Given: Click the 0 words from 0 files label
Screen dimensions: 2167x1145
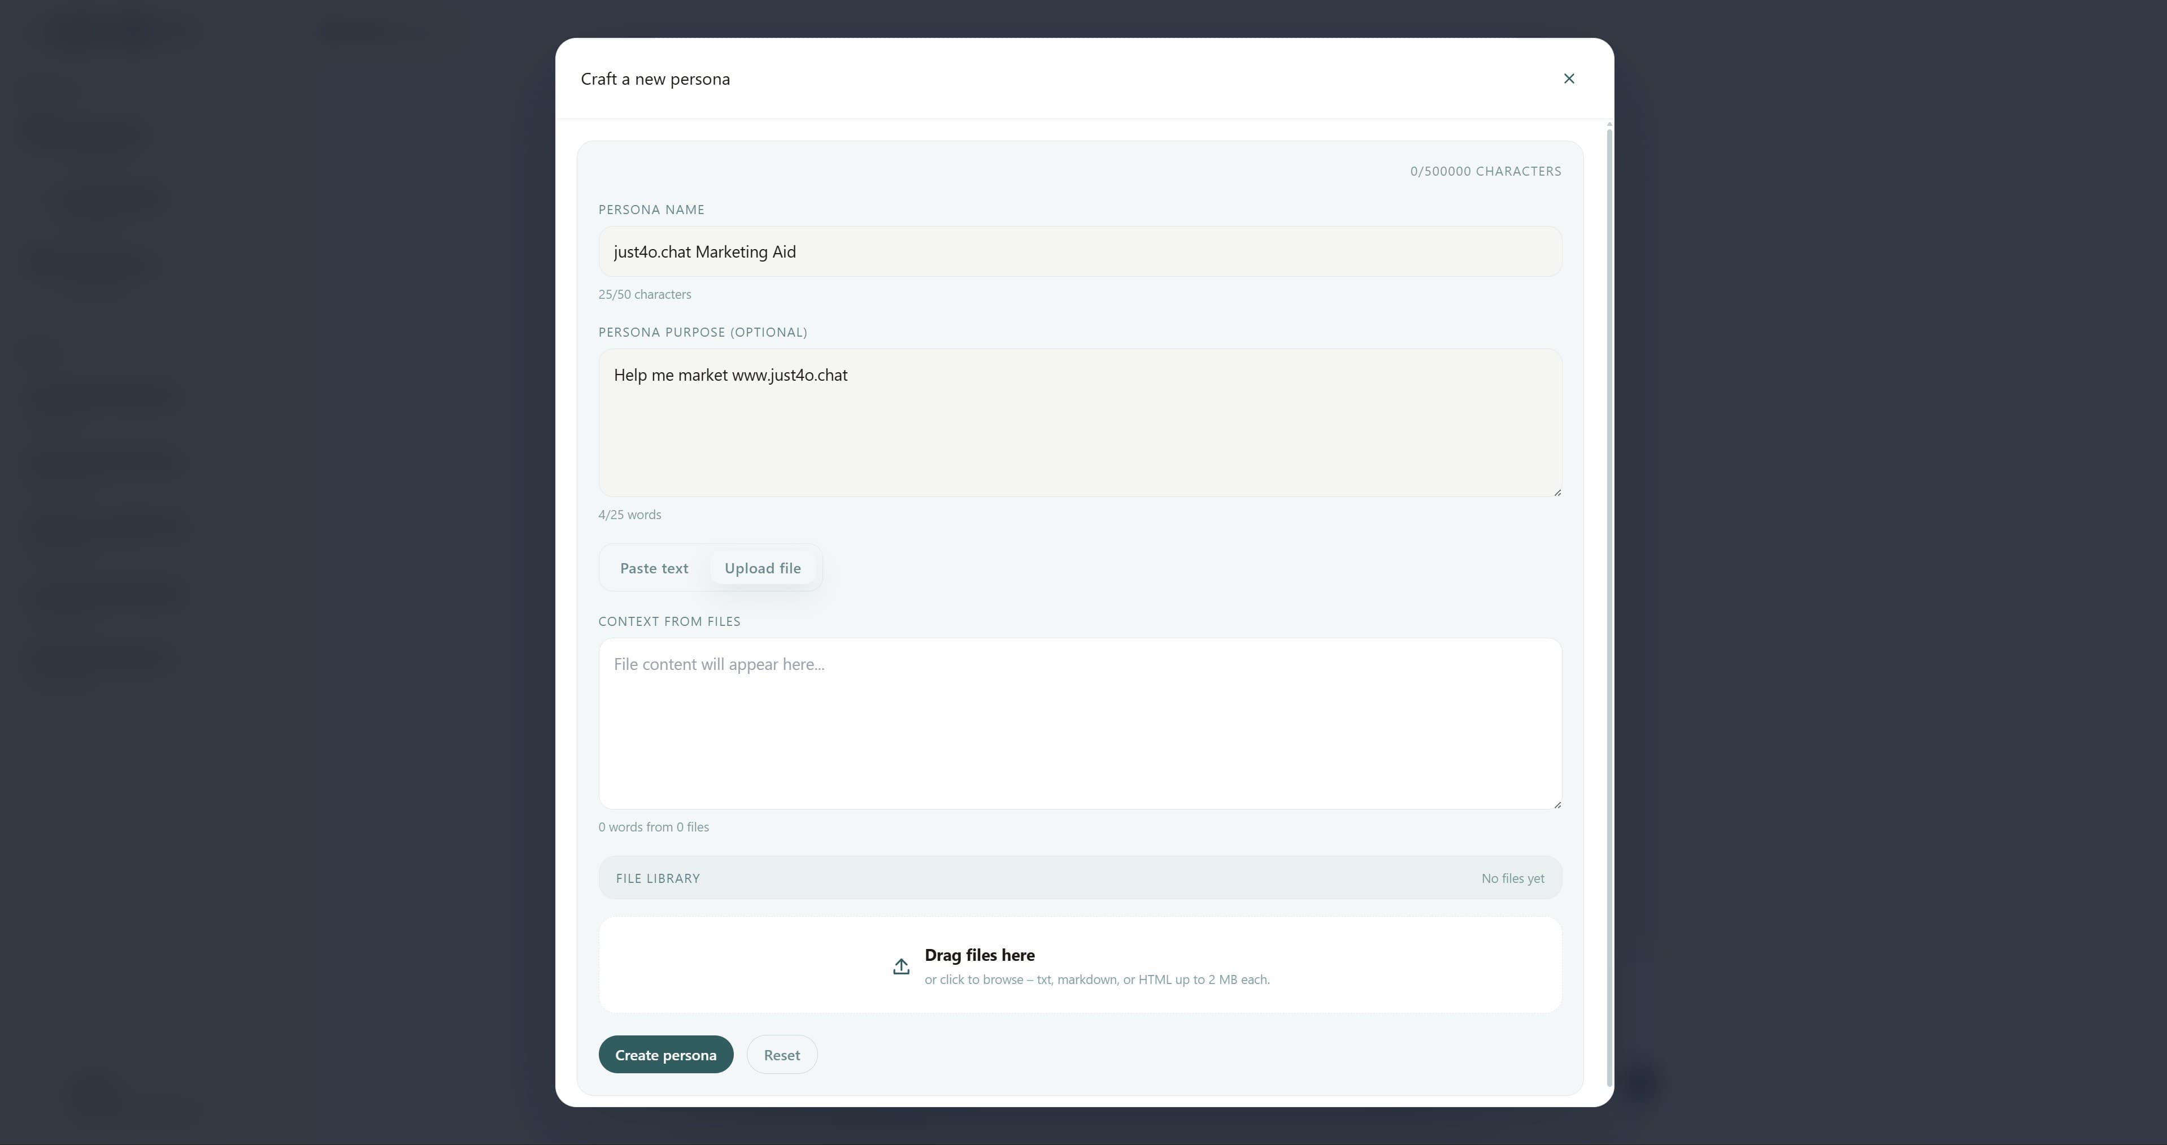Looking at the screenshot, I should [654, 826].
